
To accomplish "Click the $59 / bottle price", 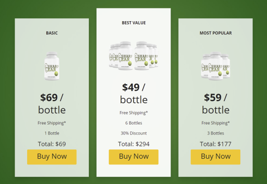I will click(216, 104).
